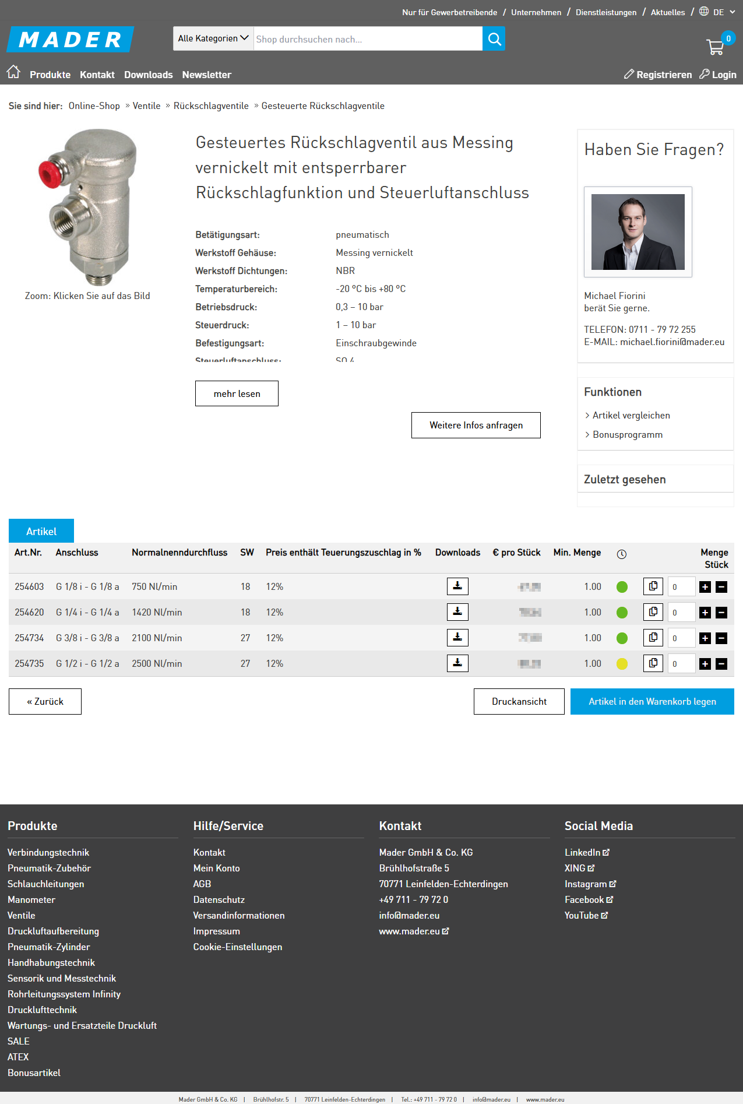Open the DE language selector
This screenshot has height=1104, width=743.
tap(717, 12)
